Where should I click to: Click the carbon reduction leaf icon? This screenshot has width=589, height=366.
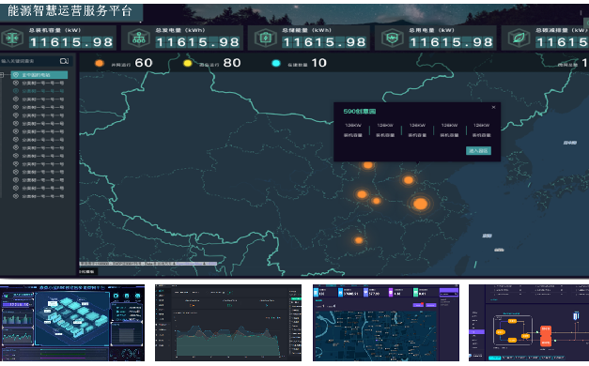pos(519,38)
